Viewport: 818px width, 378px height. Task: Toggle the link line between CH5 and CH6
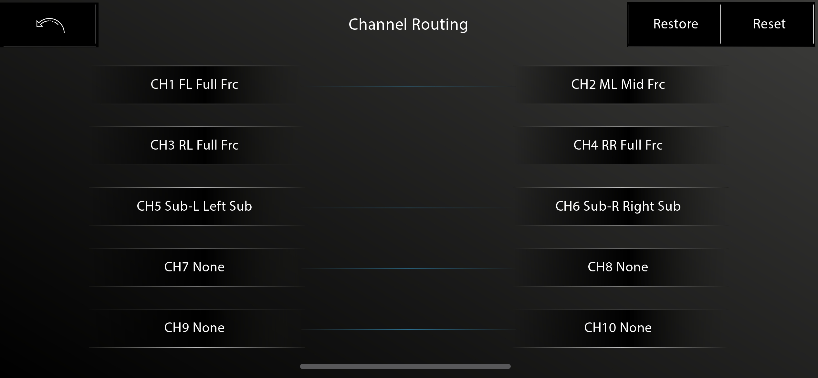click(408, 208)
